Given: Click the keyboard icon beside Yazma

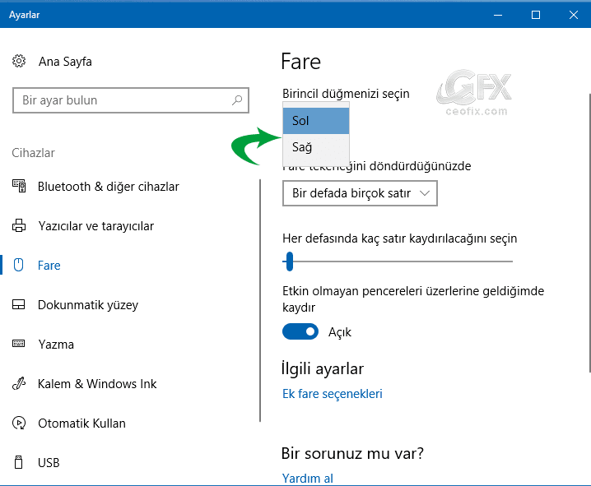Looking at the screenshot, I should click(x=18, y=344).
